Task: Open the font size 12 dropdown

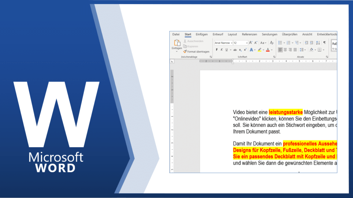Action: [246, 43]
